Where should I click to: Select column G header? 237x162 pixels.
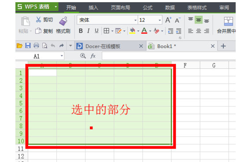tap(214, 65)
